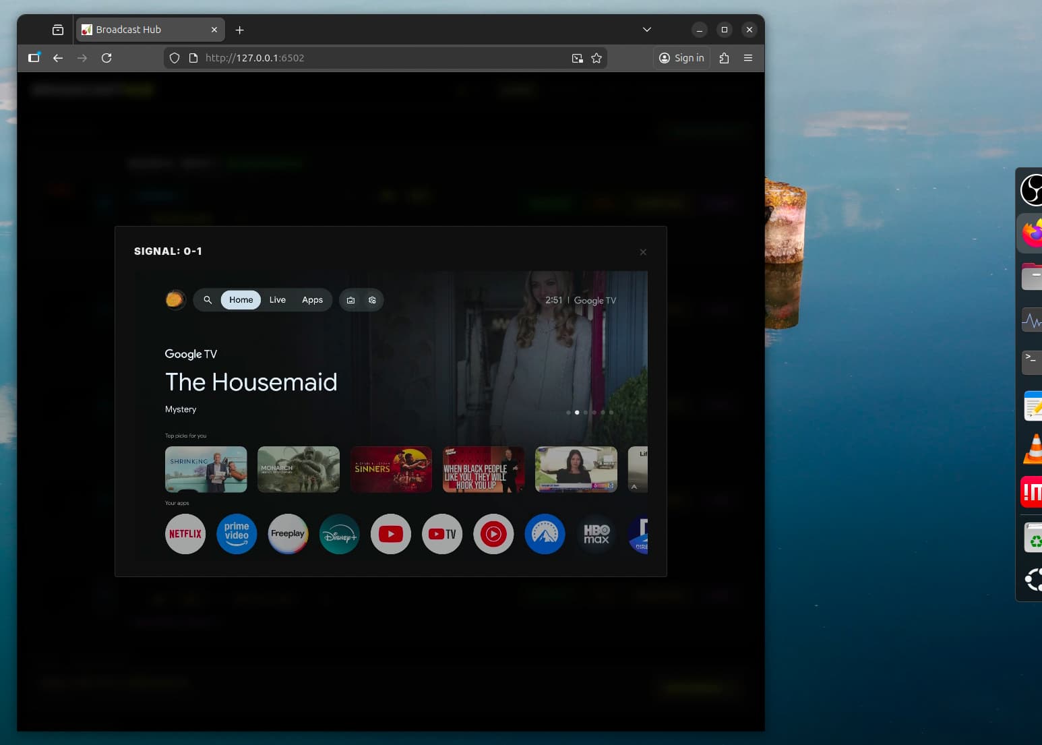Click the Disney+ app icon
Image resolution: width=1042 pixels, height=745 pixels.
339,534
